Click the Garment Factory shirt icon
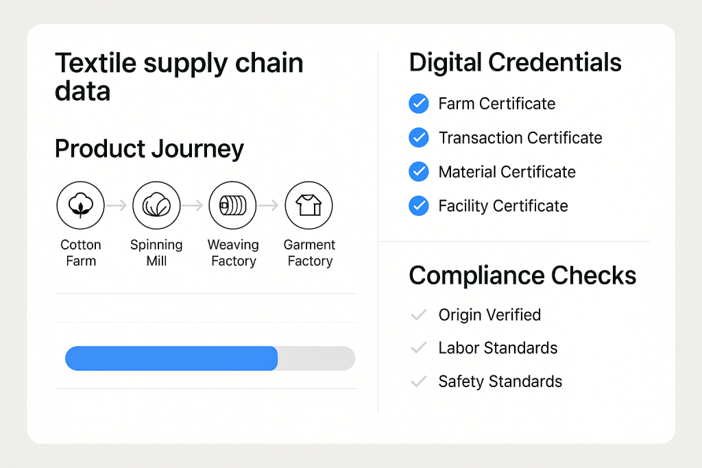The height and width of the screenshot is (468, 702). [308, 205]
